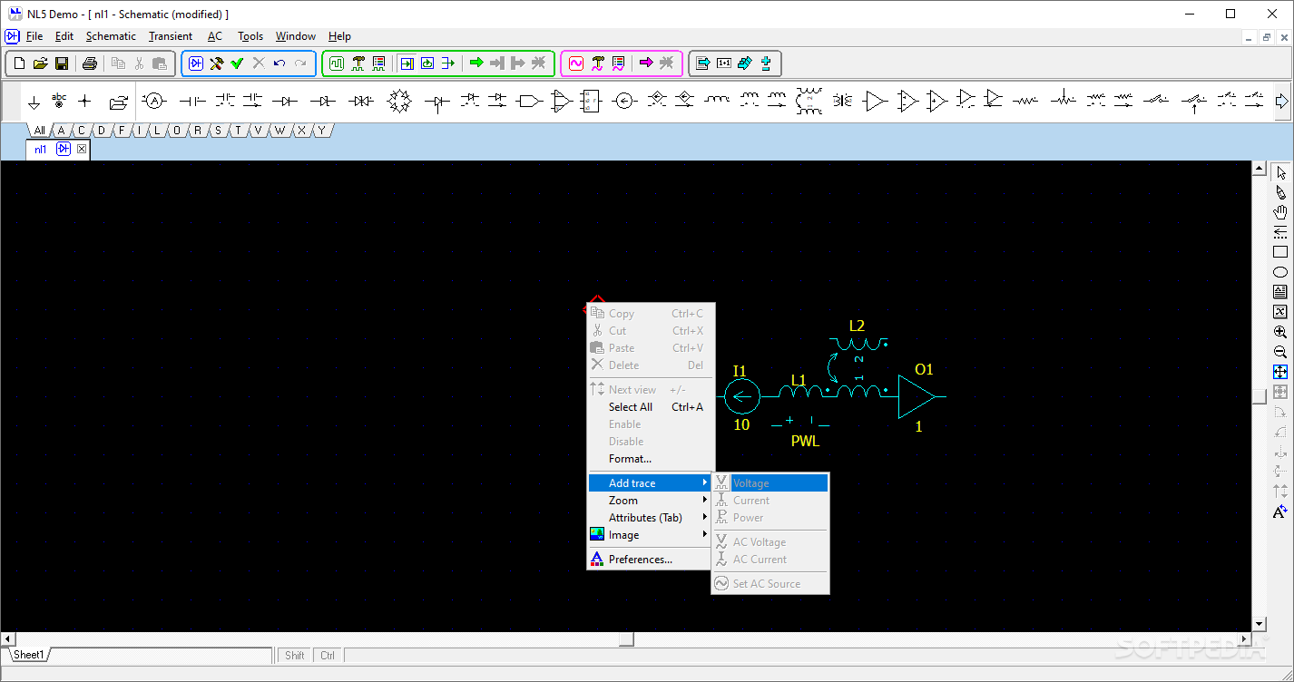Click the vertical scrollbar thumb

pyautogui.click(x=1259, y=396)
